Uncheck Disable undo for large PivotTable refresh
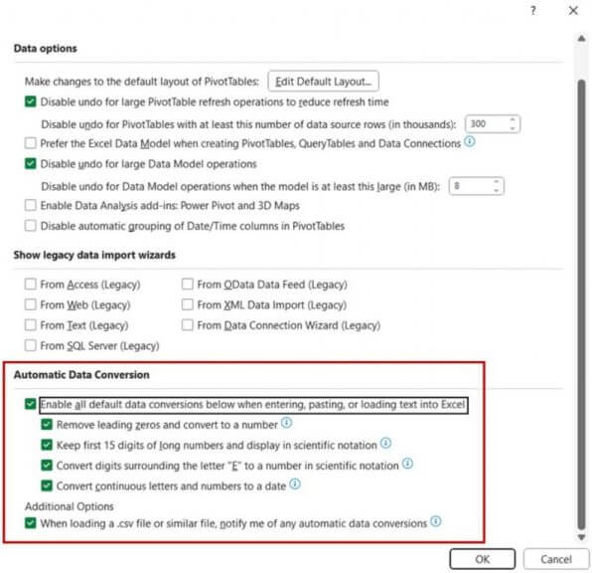 30,101
